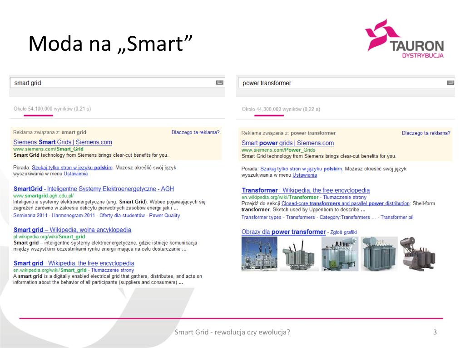
Task: Open 'Smart grid – Wikipedia, wolna encyklopedia' result
Action: pos(72,230)
